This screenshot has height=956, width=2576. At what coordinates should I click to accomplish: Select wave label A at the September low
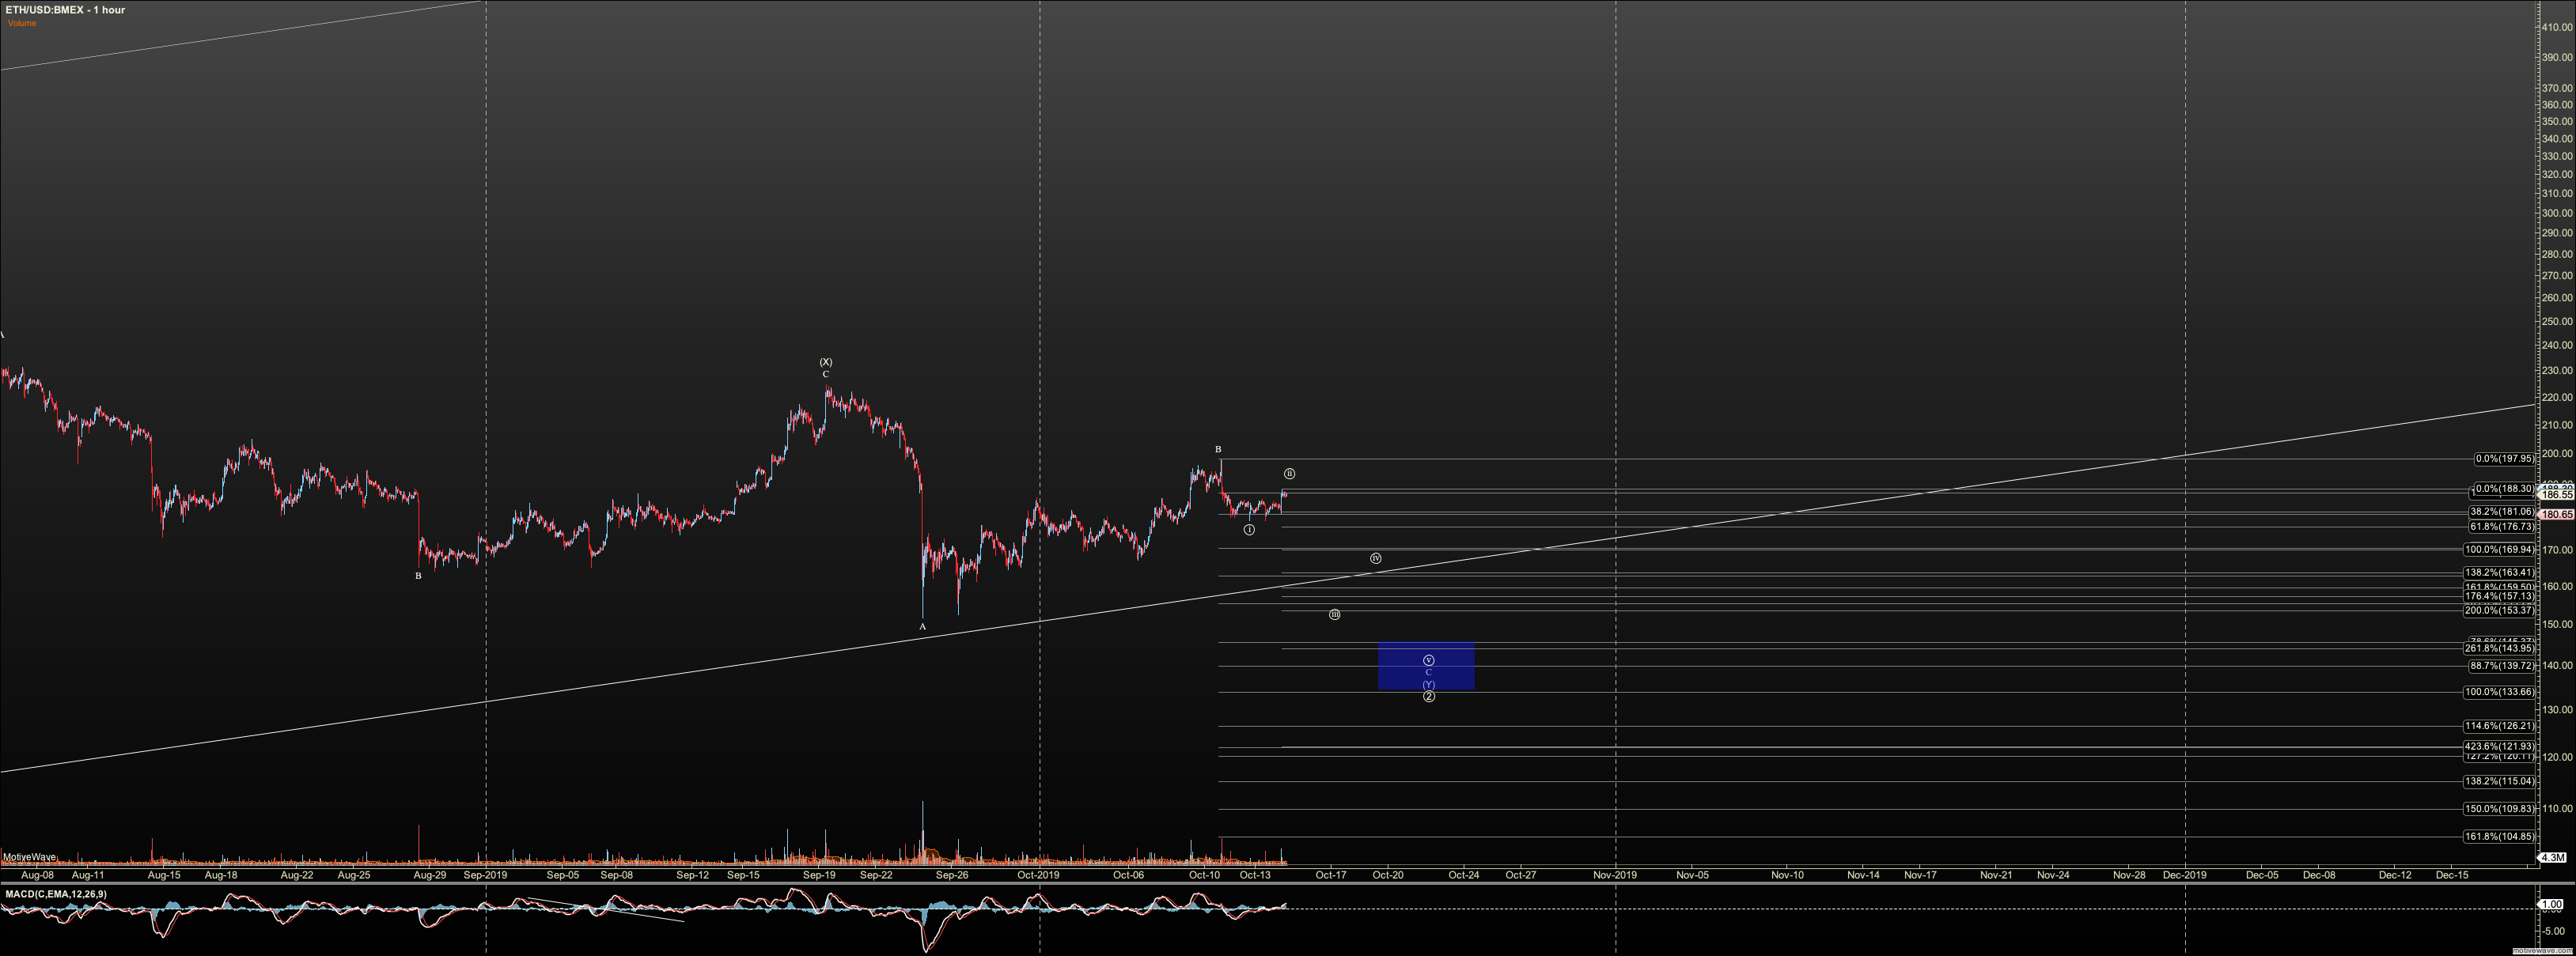click(923, 626)
